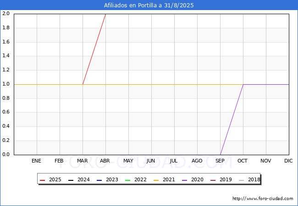
Task: Click the 0.0 y-axis value
Action: coord(6,154)
